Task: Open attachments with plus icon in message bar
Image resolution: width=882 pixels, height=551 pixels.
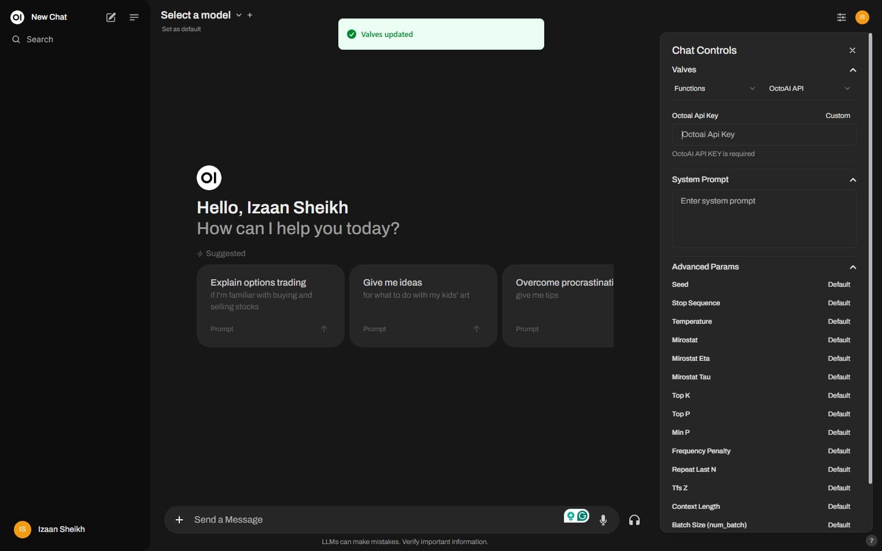Action: pos(179,520)
